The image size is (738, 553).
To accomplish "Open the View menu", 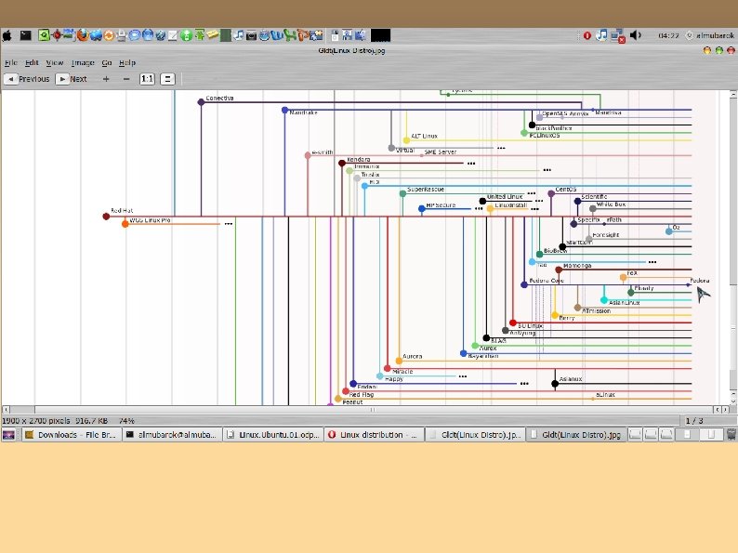I will click(55, 62).
